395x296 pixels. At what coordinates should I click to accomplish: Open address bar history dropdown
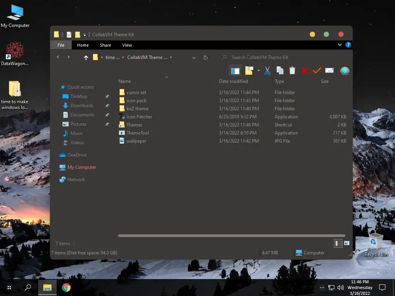coord(194,58)
